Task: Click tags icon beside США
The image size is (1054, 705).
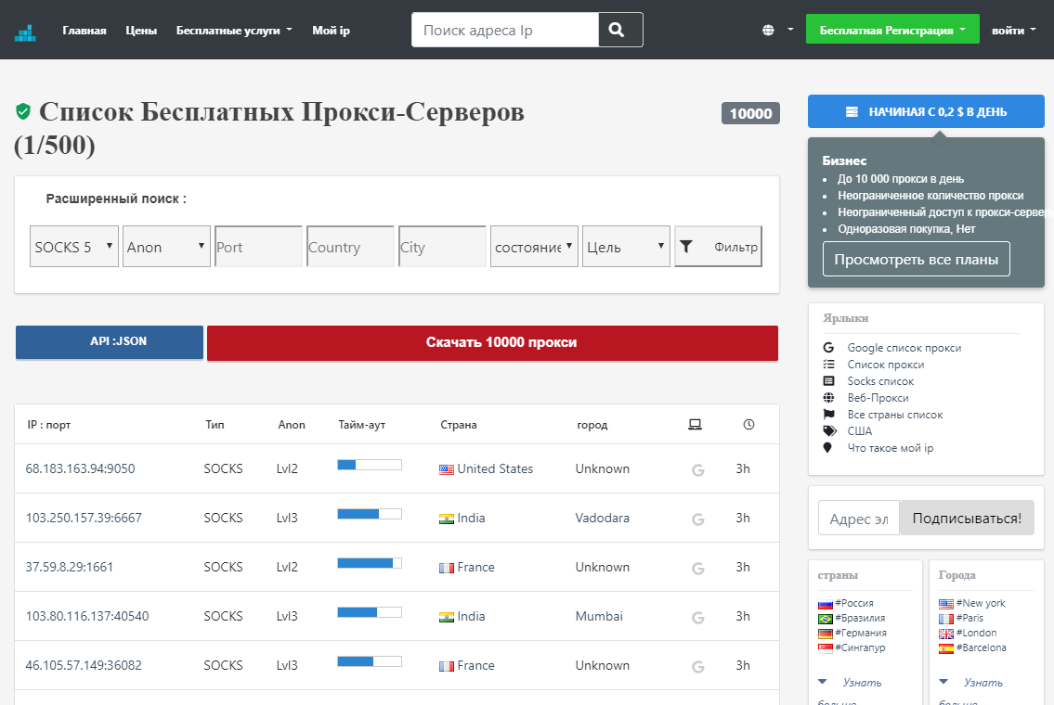Action: pyautogui.click(x=830, y=431)
